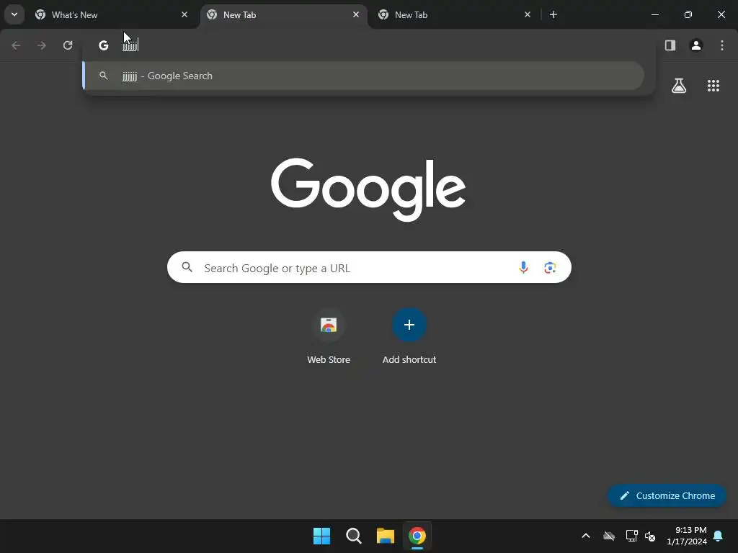Restore down the Chrome window
Screen dimensions: 738x553
(688, 14)
